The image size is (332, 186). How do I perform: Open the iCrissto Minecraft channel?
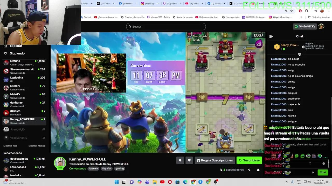click(24, 113)
